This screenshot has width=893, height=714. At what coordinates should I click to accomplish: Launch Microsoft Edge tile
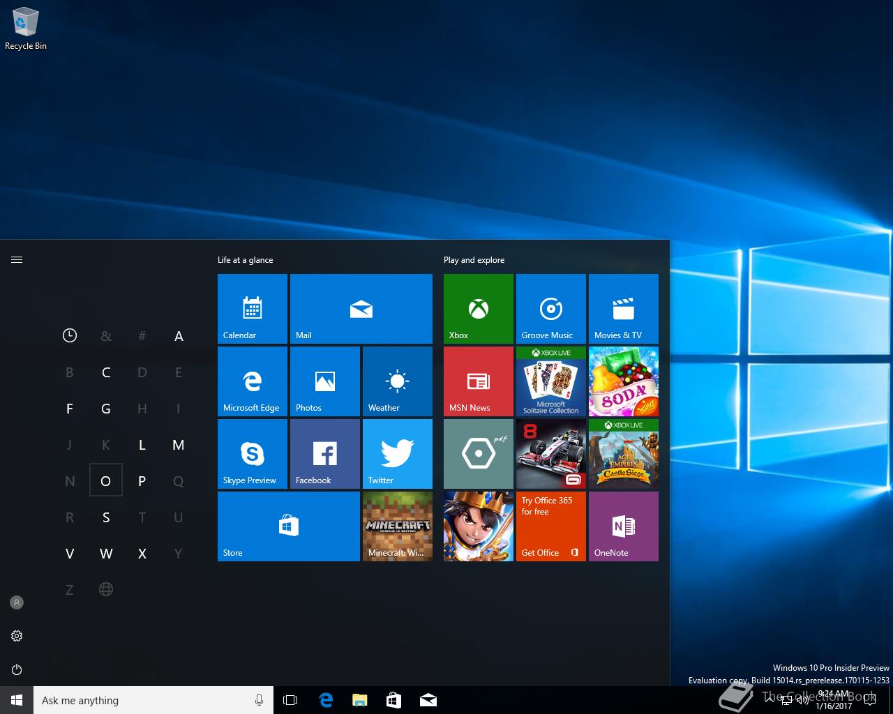253,381
